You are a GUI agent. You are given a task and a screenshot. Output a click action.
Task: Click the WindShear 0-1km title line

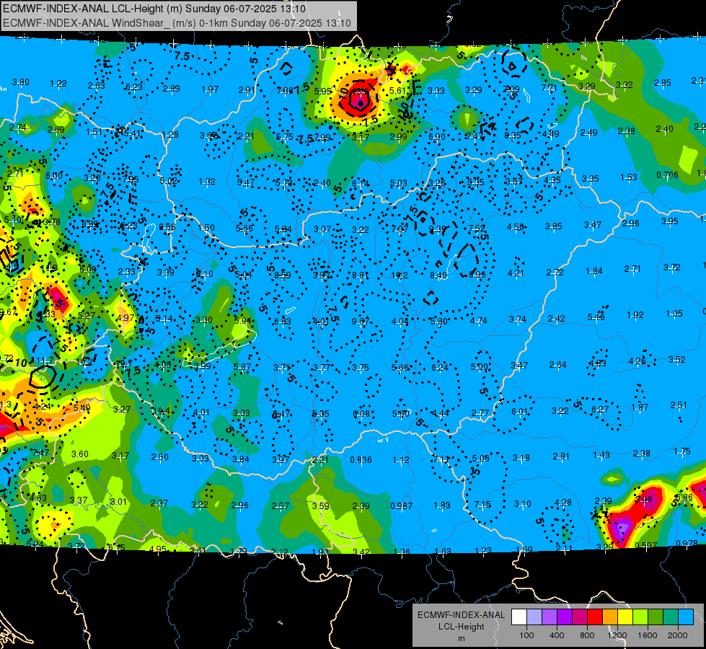click(x=177, y=23)
